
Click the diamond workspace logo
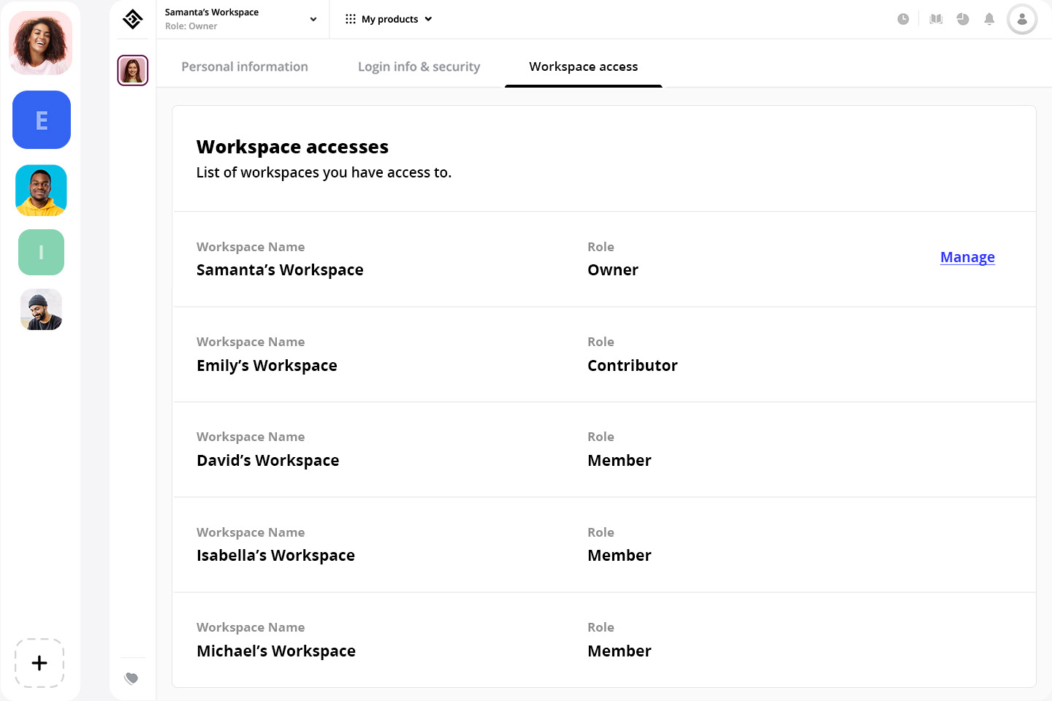pyautogui.click(x=132, y=19)
